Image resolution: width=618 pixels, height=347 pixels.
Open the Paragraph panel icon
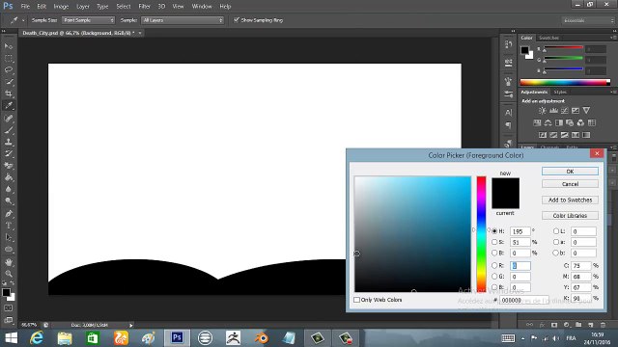pyautogui.click(x=509, y=125)
